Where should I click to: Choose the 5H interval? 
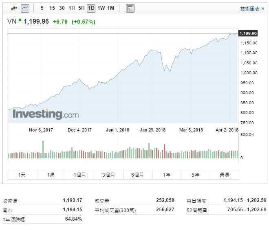tap(82, 8)
